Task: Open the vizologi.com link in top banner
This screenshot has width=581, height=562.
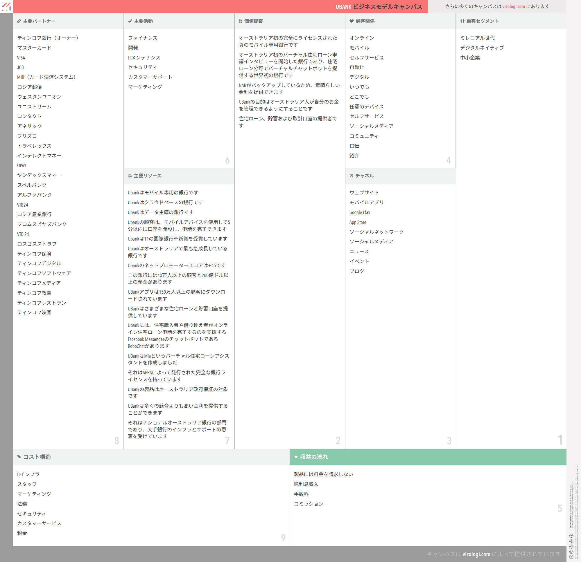Action: 513,6
